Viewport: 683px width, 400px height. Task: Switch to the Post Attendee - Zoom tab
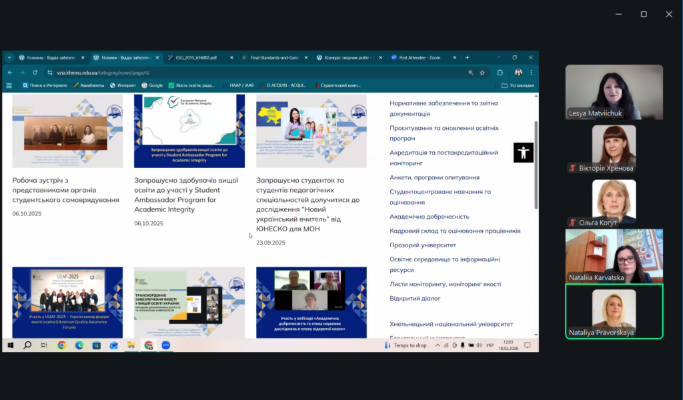420,57
